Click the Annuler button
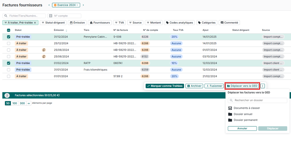291x143 pixels. point(242,128)
